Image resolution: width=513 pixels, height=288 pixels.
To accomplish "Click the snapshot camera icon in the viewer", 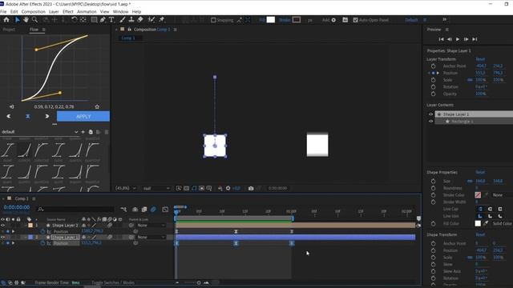I will pyautogui.click(x=251, y=189).
